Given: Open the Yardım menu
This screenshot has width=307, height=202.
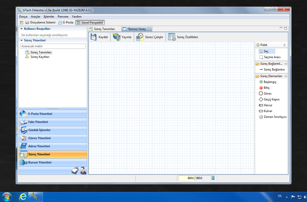Looking at the screenshot, I should coord(76,17).
